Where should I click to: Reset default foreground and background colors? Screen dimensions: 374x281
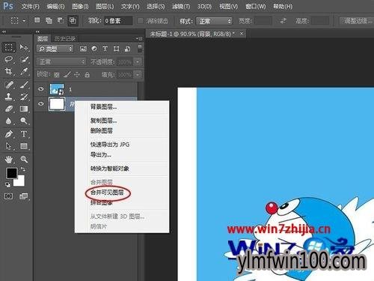pyautogui.click(x=7, y=184)
